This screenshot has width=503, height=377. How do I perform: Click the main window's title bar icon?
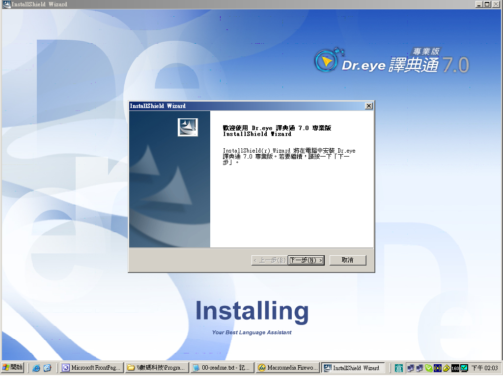pyautogui.click(x=6, y=4)
